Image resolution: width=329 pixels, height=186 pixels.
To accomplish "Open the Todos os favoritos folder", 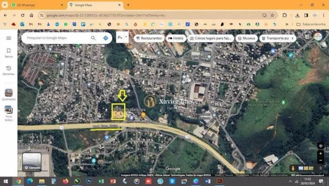I will [x=311, y=24].
